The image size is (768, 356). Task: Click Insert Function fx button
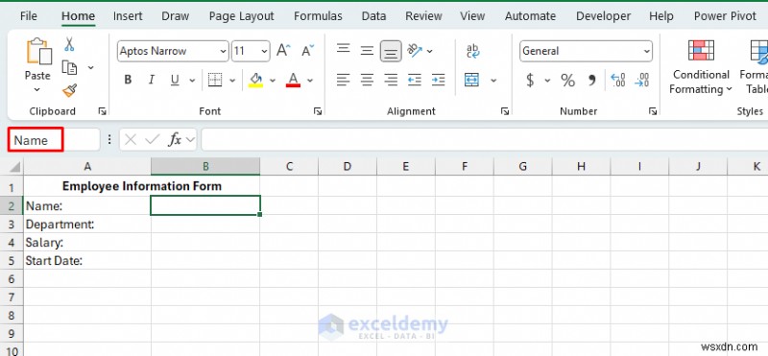pos(175,140)
